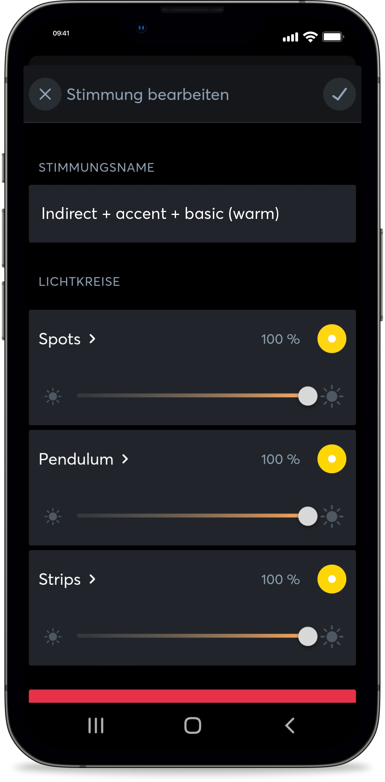Click the dim sun icon for Spots
The height and width of the screenshot is (782, 385).
pos(53,396)
